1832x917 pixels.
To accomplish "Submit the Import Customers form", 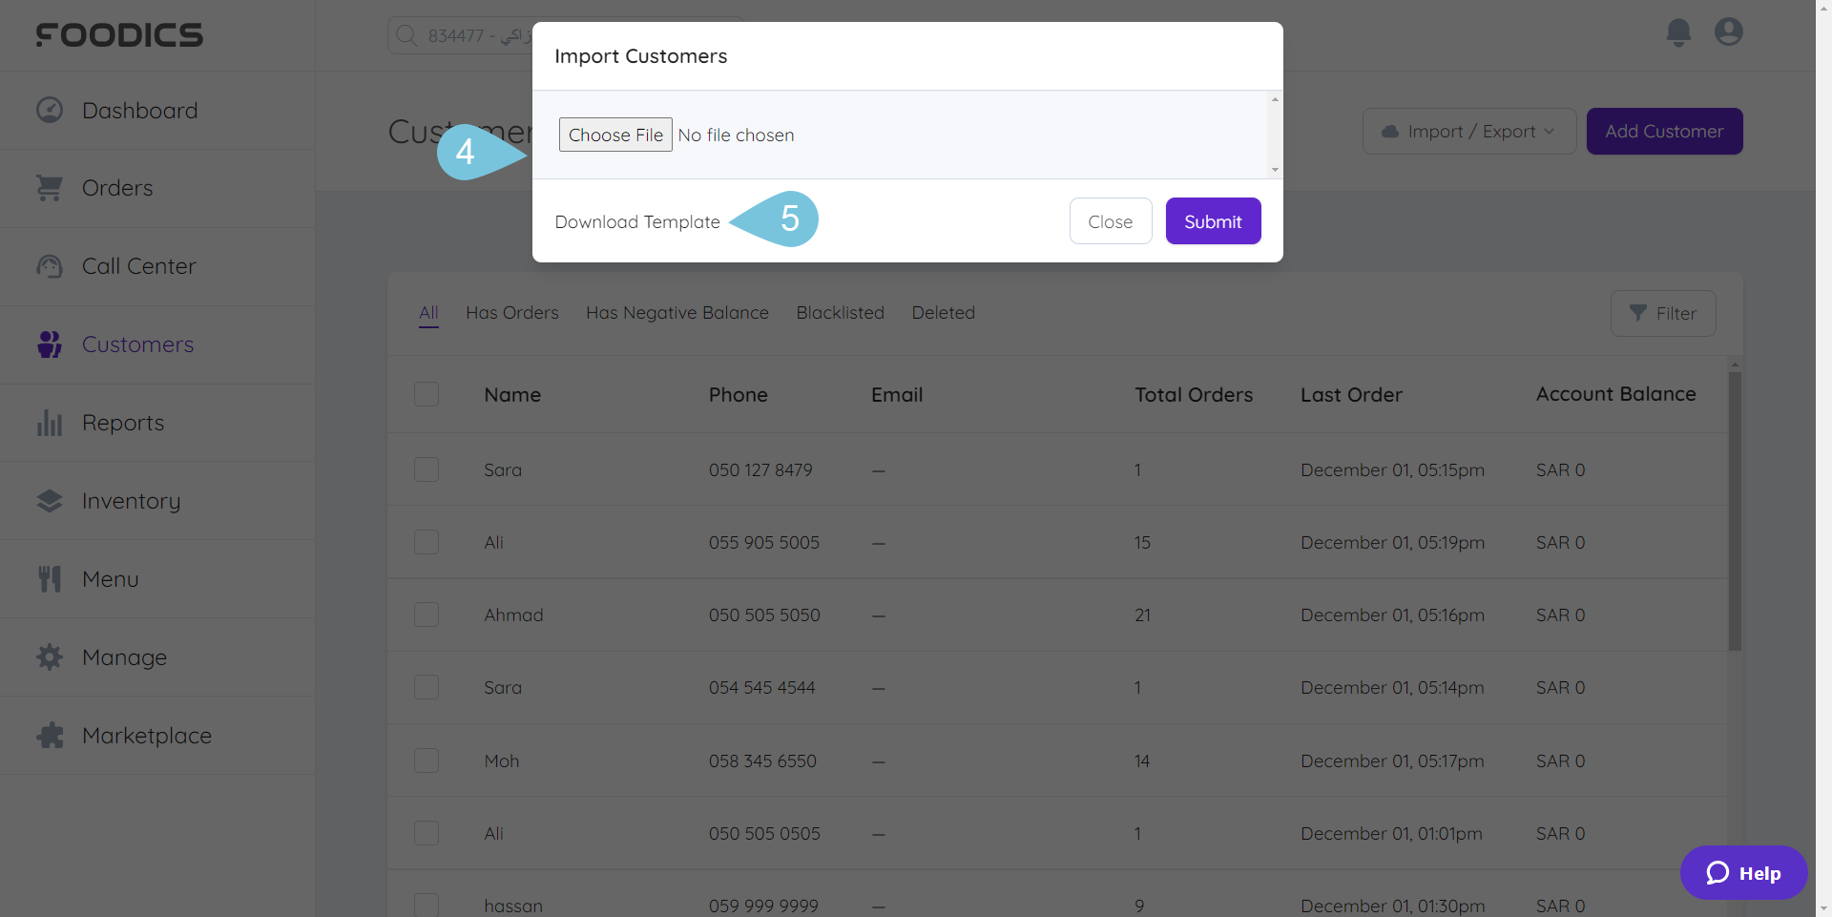I will [x=1213, y=220].
